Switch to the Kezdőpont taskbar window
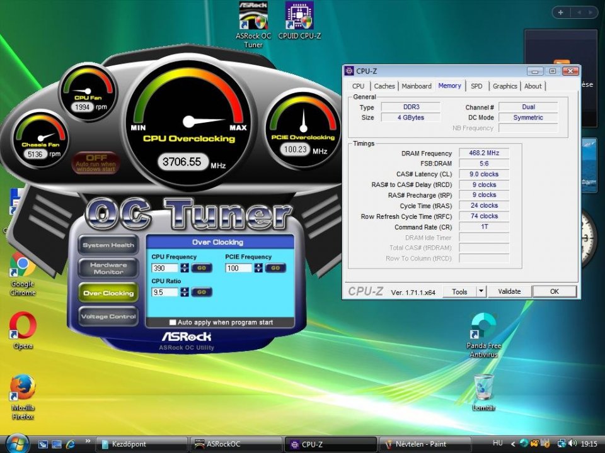The image size is (605, 453). 141,444
